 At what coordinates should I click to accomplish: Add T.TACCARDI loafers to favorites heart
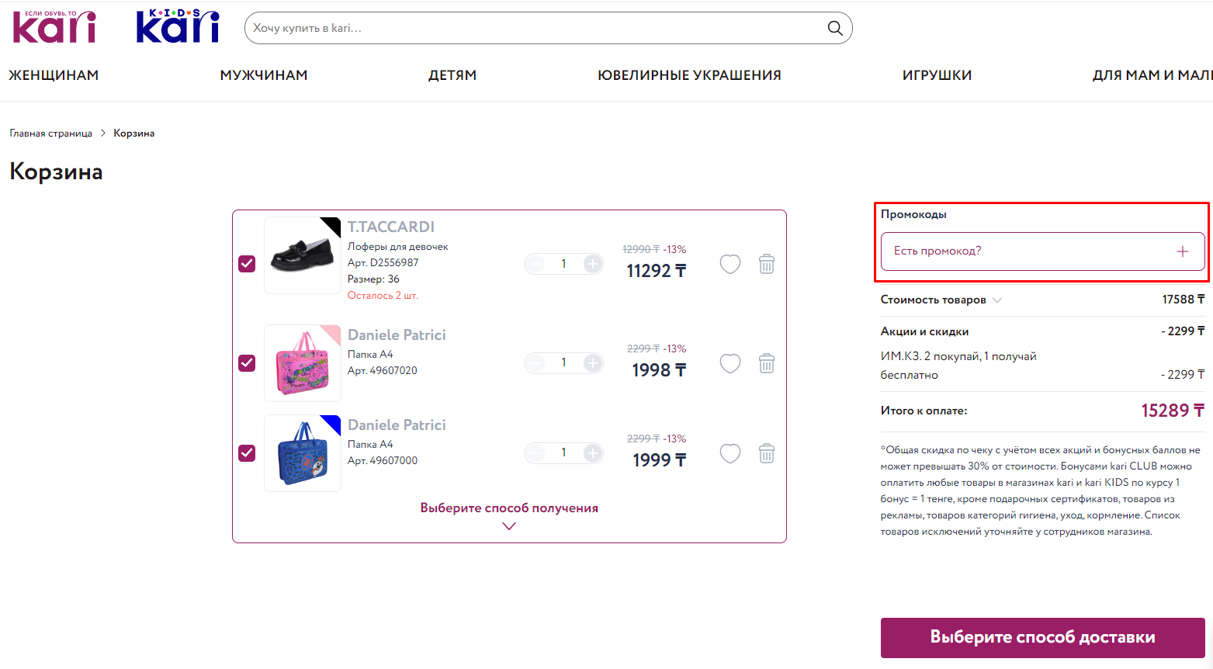pos(730,264)
